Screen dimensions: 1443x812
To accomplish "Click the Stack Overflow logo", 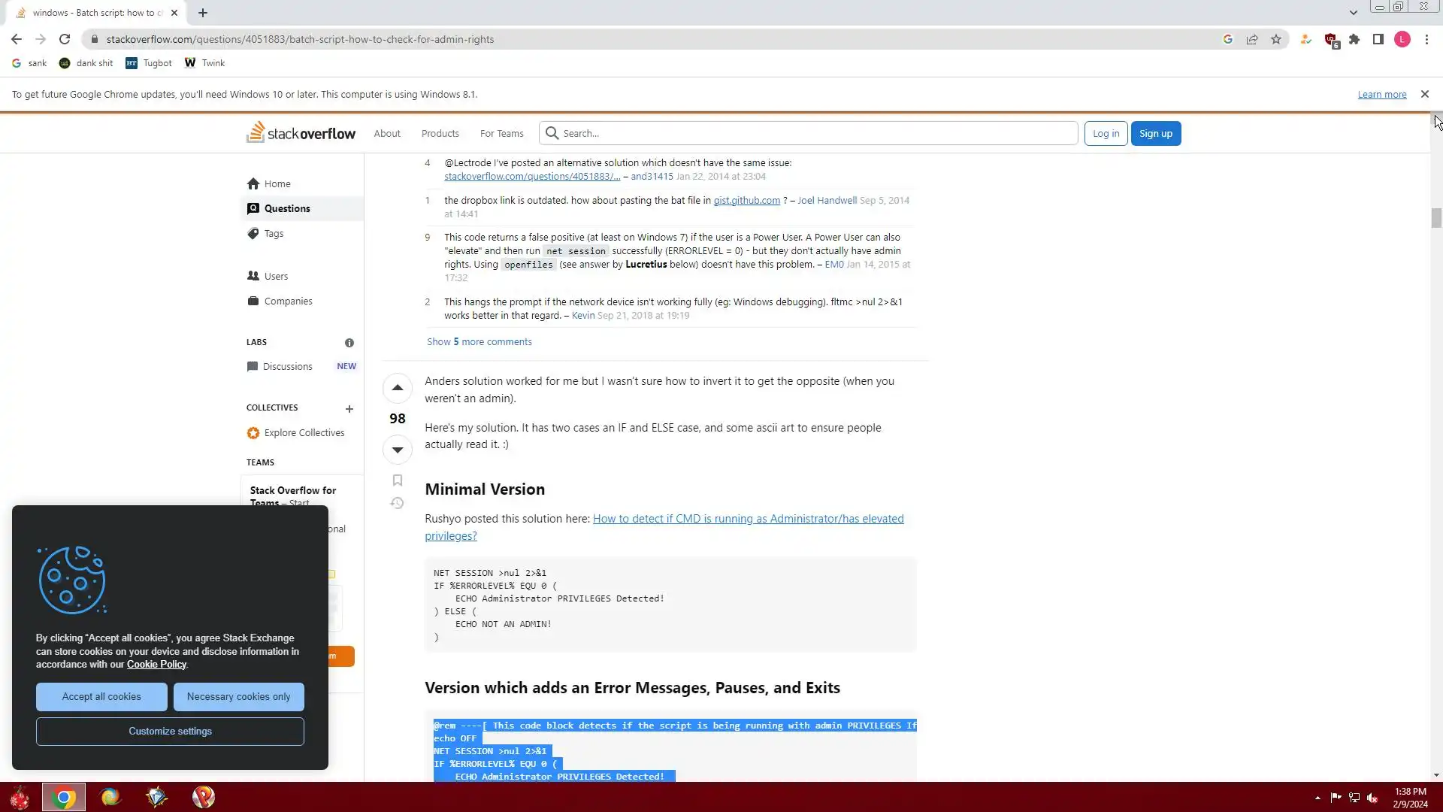I will point(301,133).
